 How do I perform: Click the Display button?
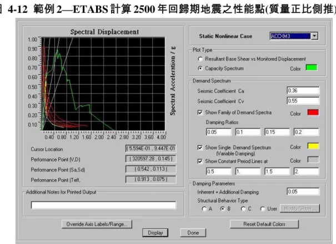156,233
